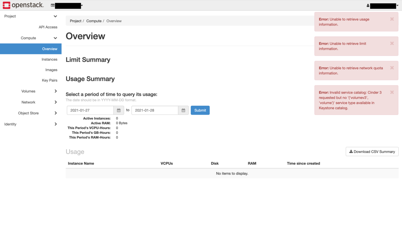Open the user account dropdown menu

(397, 5)
